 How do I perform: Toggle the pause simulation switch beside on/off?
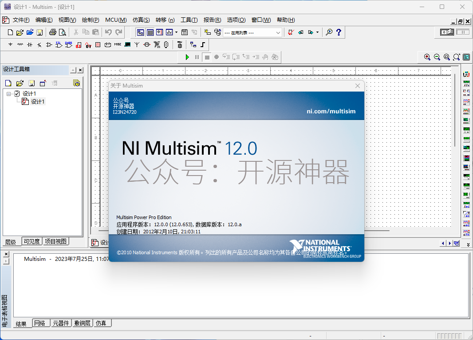pyautogui.click(x=463, y=32)
